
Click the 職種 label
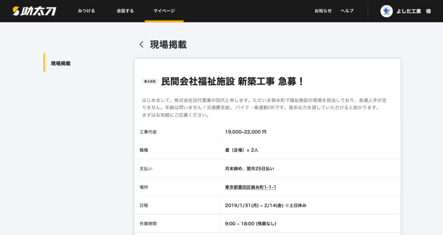point(144,150)
